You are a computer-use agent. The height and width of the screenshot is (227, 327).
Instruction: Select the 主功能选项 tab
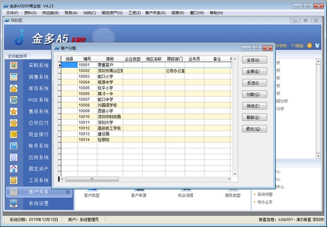(x=17, y=56)
